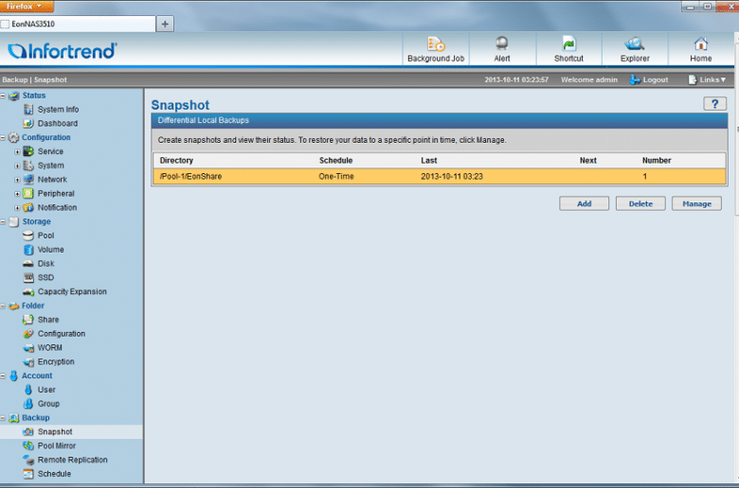Click the Volume icon
This screenshot has height=488, width=739.
[x=28, y=250]
